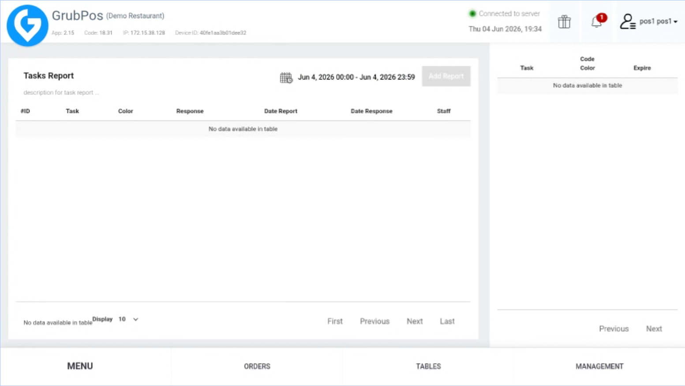The width and height of the screenshot is (685, 386).
Task: Click the Device ID value text
Action: pos(223,33)
